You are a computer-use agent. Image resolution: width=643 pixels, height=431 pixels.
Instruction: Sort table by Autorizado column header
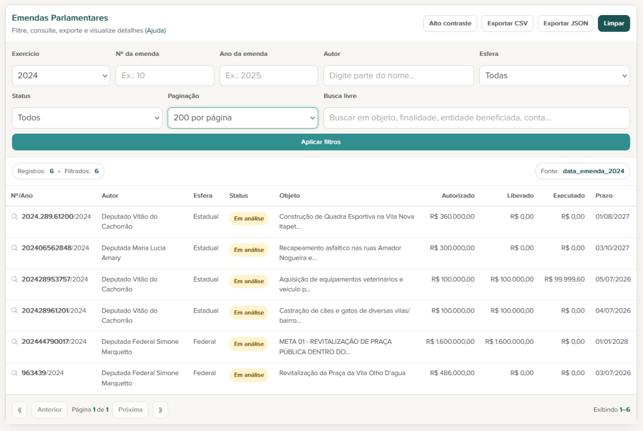click(x=458, y=196)
